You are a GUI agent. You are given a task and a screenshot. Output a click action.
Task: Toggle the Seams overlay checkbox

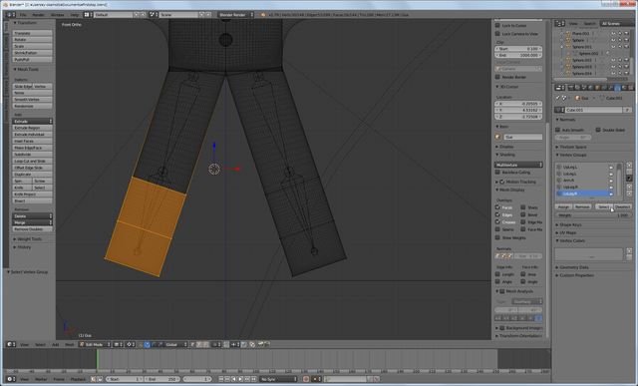pos(497,229)
